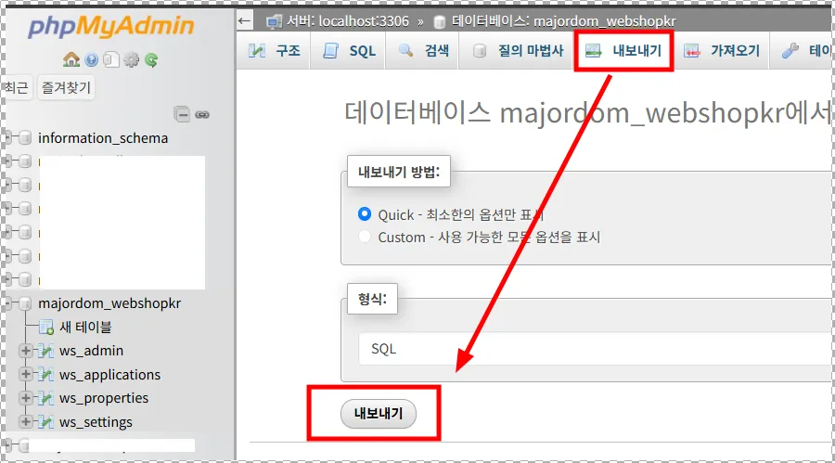Open navigation settings gear icon
The height and width of the screenshot is (463, 835).
pos(131,59)
